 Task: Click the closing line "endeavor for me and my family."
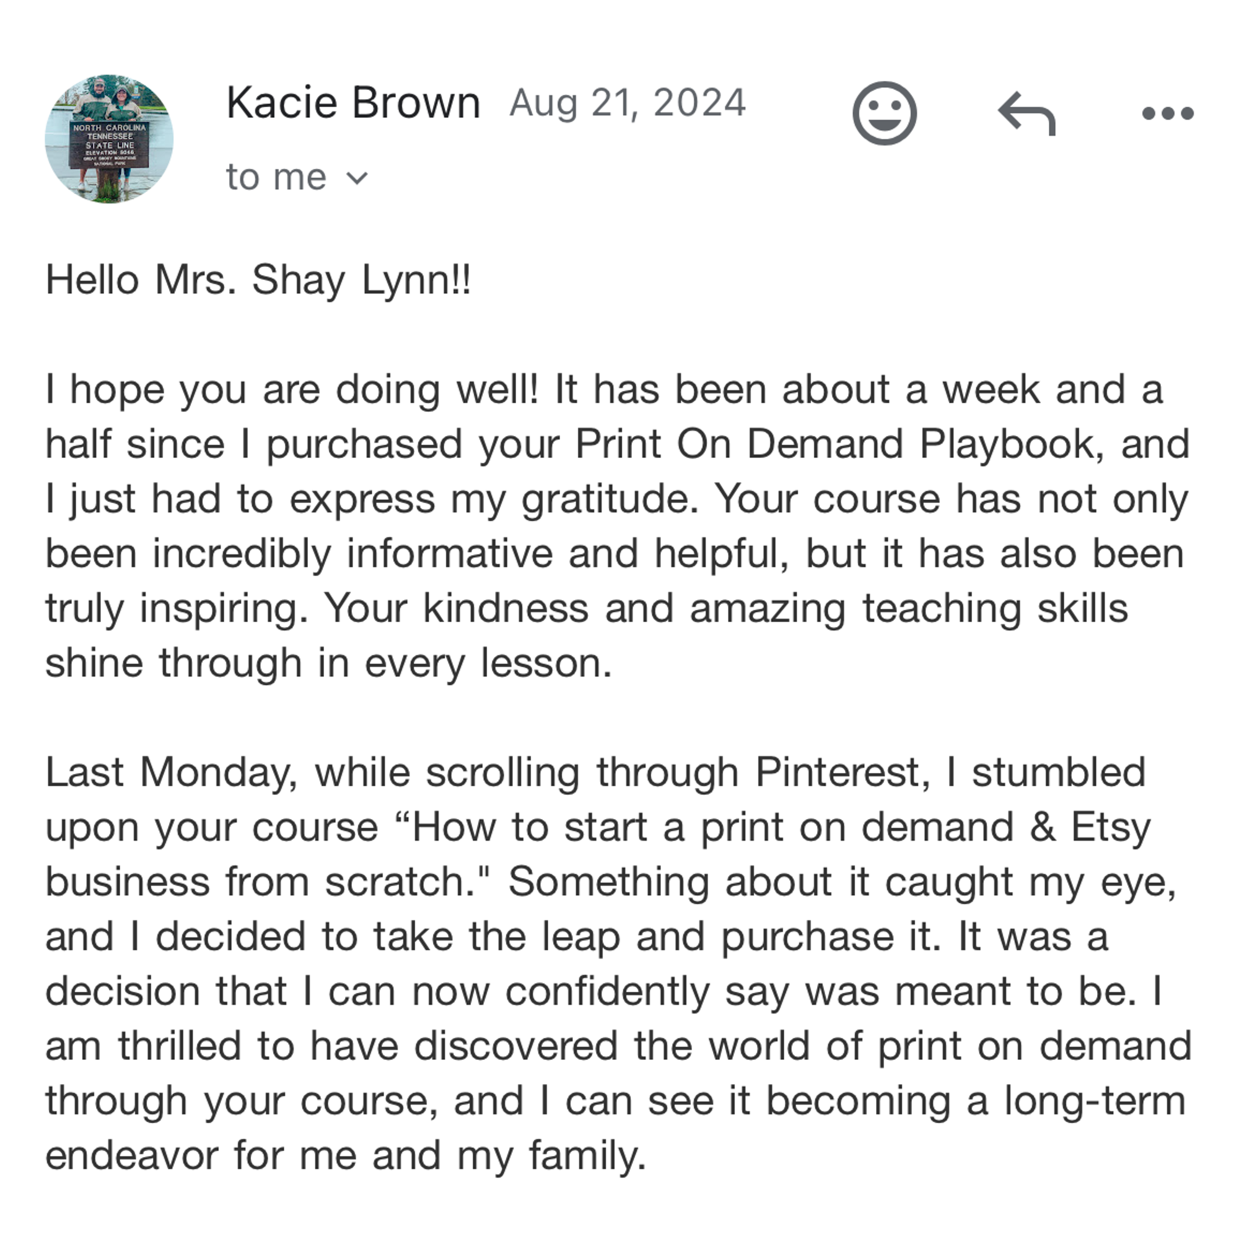346,1155
